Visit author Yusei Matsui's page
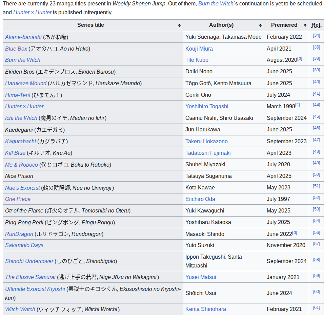Image resolution: width=325 pixels, height=315 pixels. click(201, 277)
